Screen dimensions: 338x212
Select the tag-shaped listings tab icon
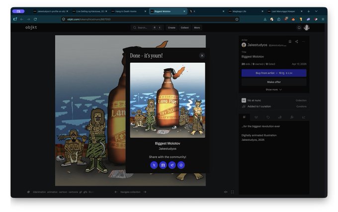point(268,117)
